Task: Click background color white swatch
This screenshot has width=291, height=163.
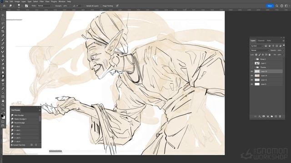Action: coord(4,118)
